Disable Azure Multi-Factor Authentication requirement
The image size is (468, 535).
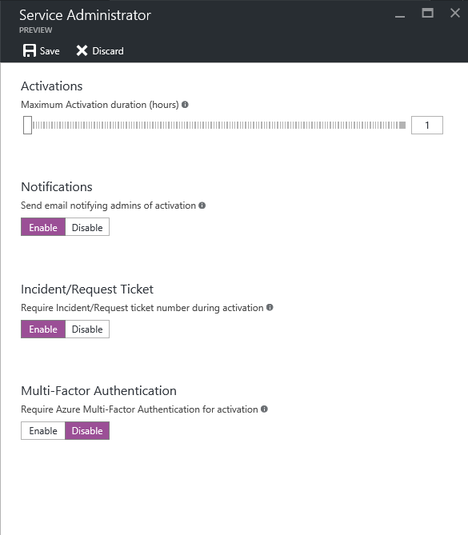(87, 430)
